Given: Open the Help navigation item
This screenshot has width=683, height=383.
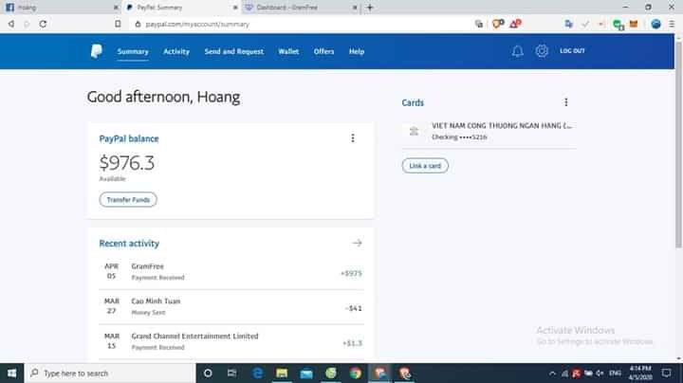Looking at the screenshot, I should [357, 51].
